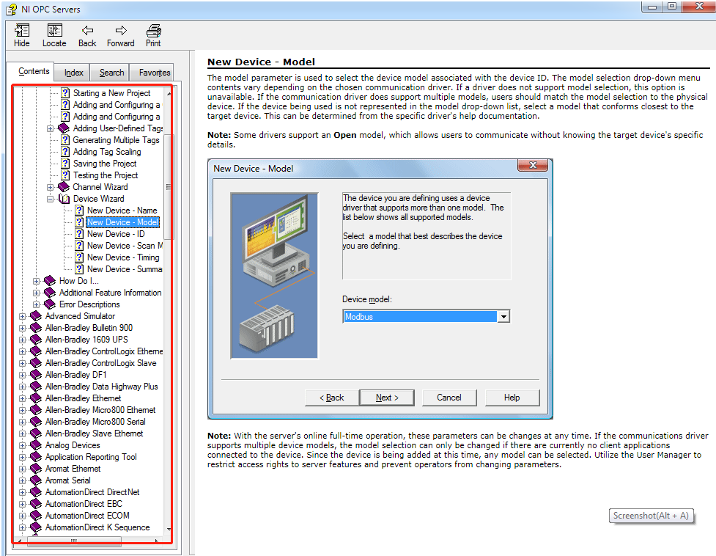The width and height of the screenshot is (716, 556).
Task: Close the New Device - Model dialog
Action: click(x=533, y=165)
